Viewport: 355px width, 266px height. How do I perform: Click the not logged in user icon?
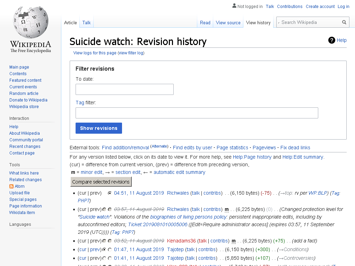click(234, 6)
